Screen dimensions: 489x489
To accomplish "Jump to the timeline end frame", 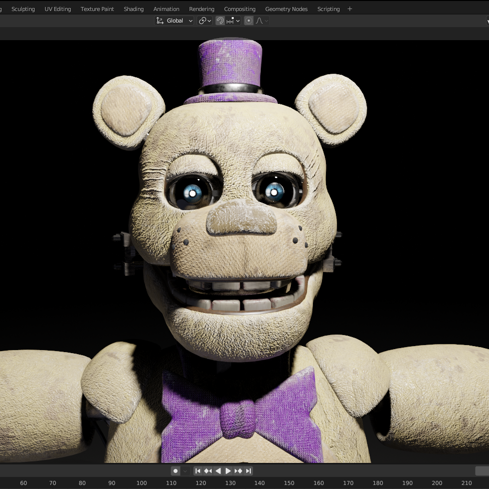I will pos(248,471).
